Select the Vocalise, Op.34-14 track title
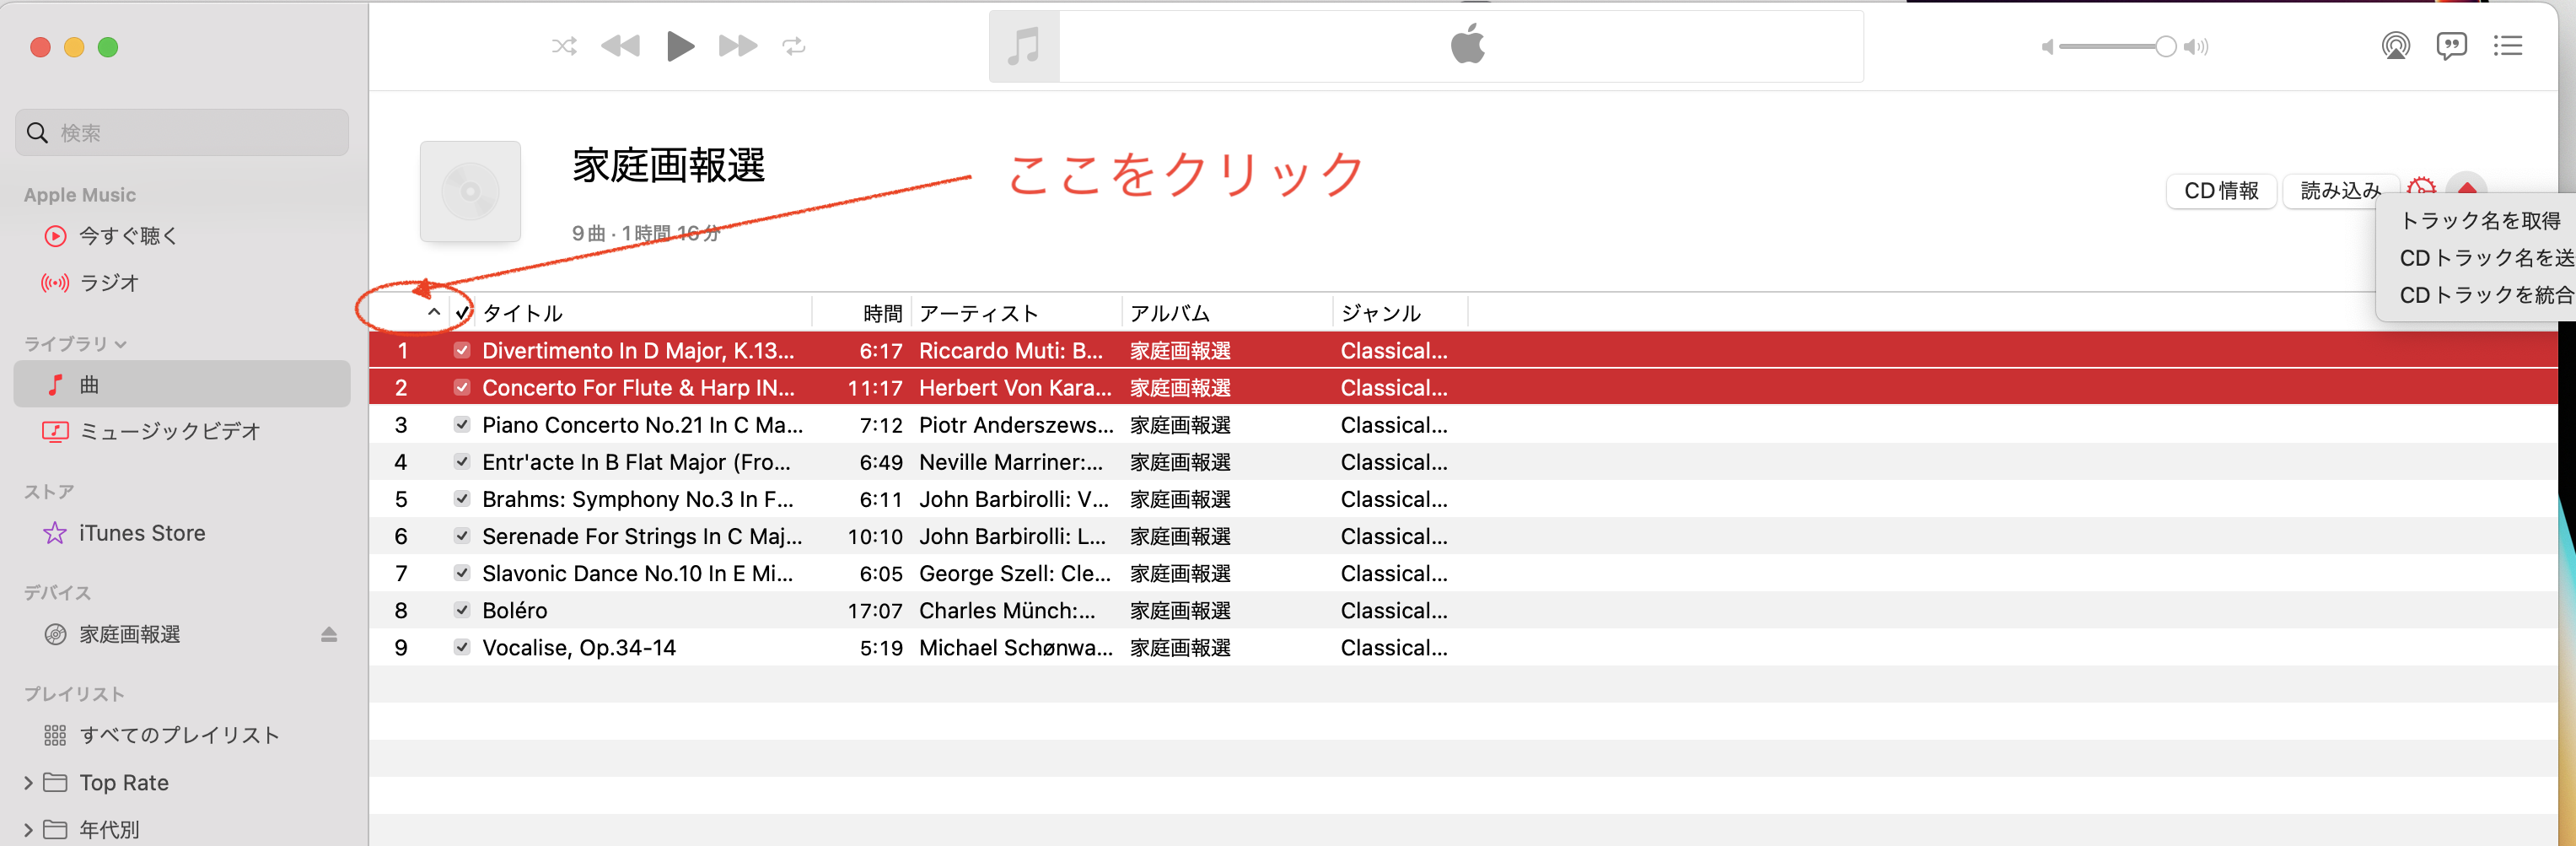This screenshot has width=2576, height=846. coord(579,647)
